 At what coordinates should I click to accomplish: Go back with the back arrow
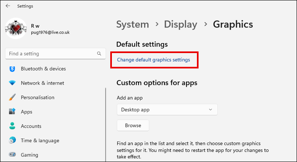pos(8,6)
